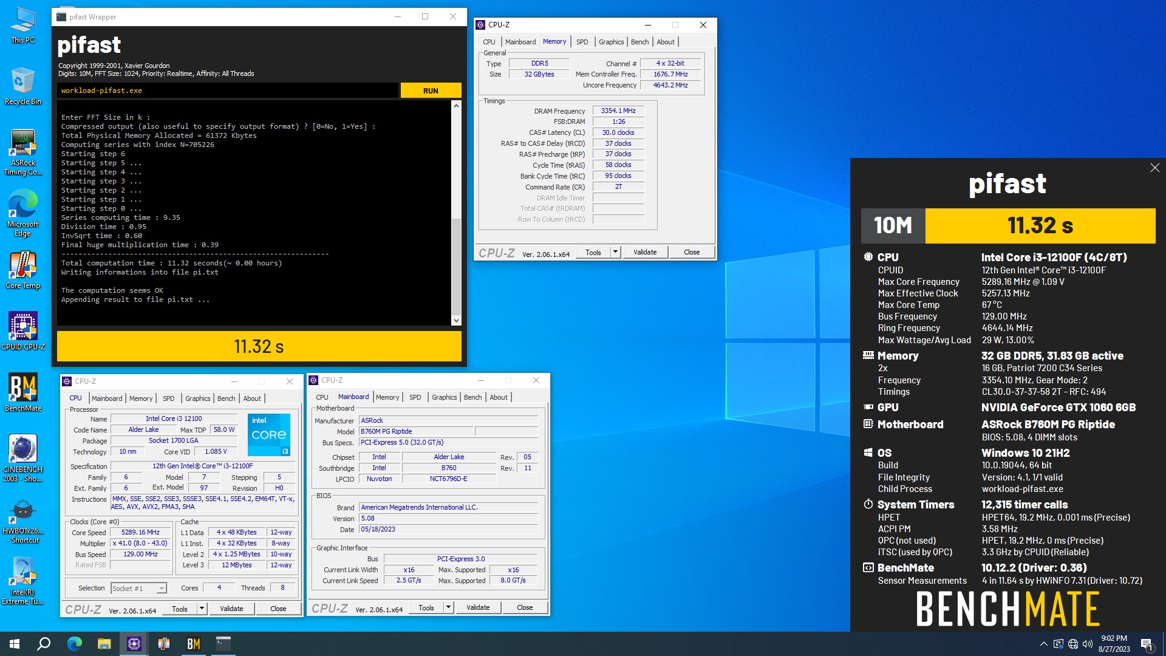Screen dimensions: 1166x656
Task: Expand Tools dropdown arrow in Mainboard window
Action: pos(448,607)
